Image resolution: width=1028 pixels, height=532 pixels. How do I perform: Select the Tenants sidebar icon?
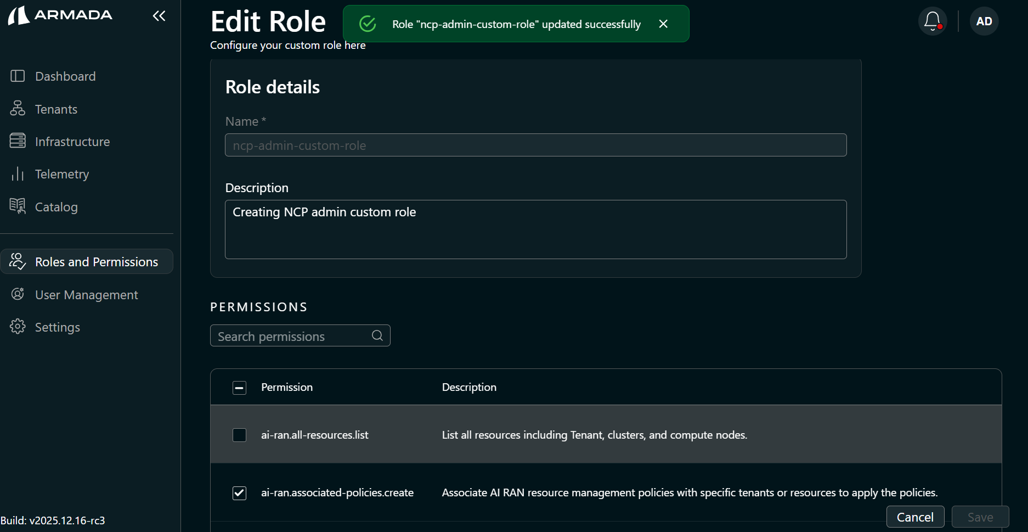click(x=18, y=109)
